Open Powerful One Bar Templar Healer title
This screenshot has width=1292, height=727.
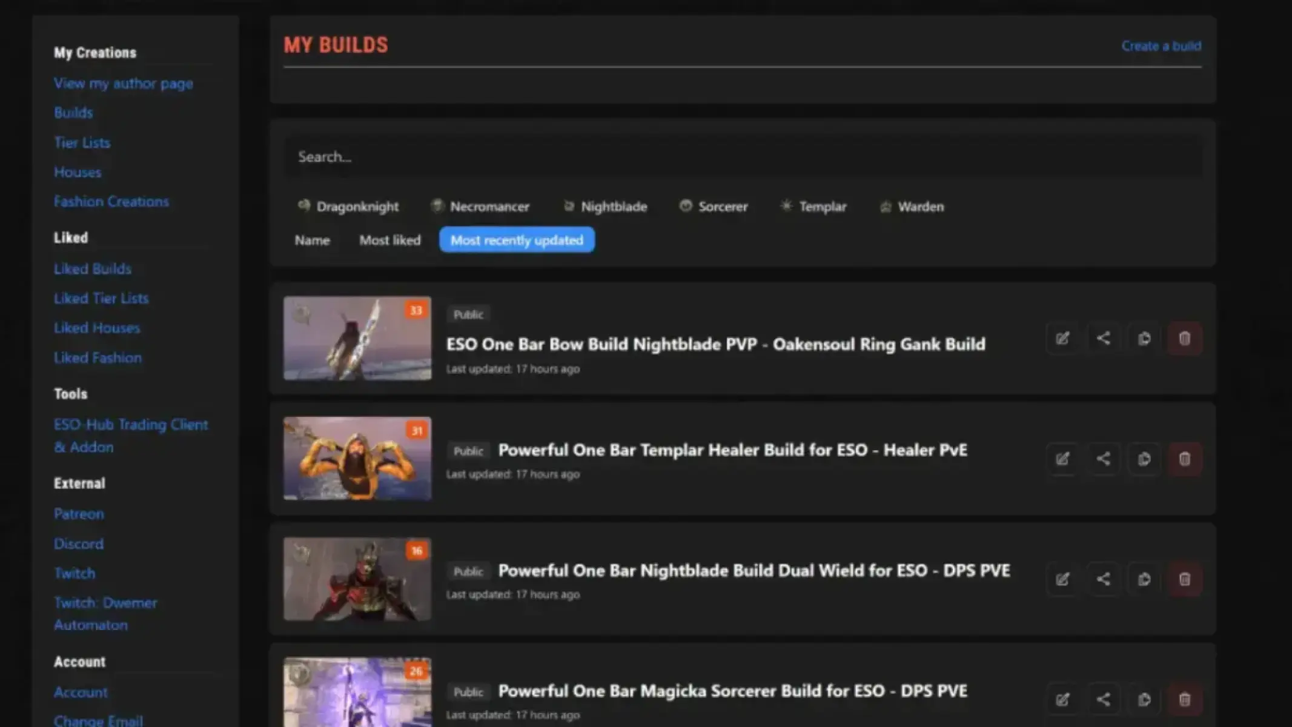pyautogui.click(x=733, y=450)
